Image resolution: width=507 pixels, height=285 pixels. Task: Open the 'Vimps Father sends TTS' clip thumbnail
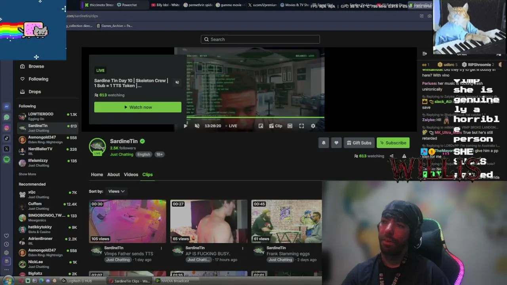(128, 221)
